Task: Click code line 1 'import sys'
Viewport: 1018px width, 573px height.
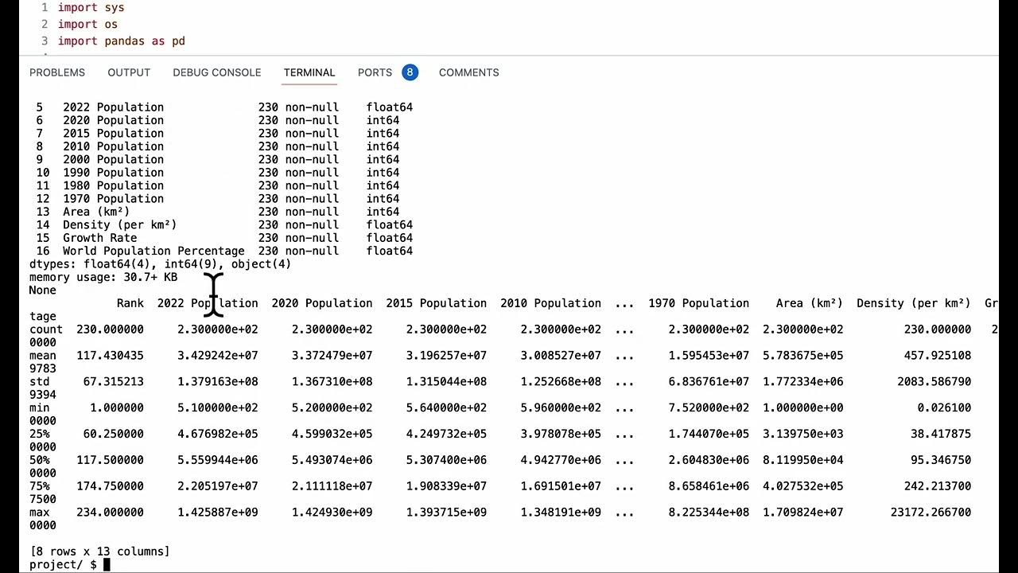Action: (x=91, y=8)
